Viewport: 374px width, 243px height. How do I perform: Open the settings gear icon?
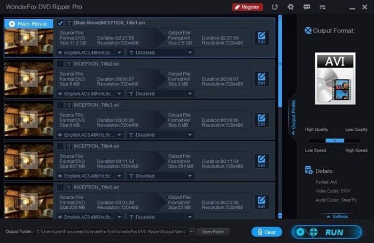tap(291, 7)
